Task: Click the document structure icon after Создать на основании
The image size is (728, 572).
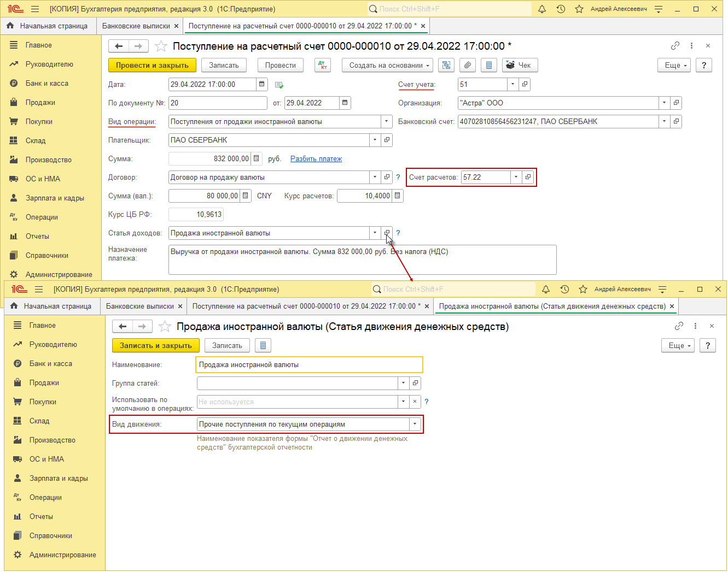Action: [x=446, y=65]
